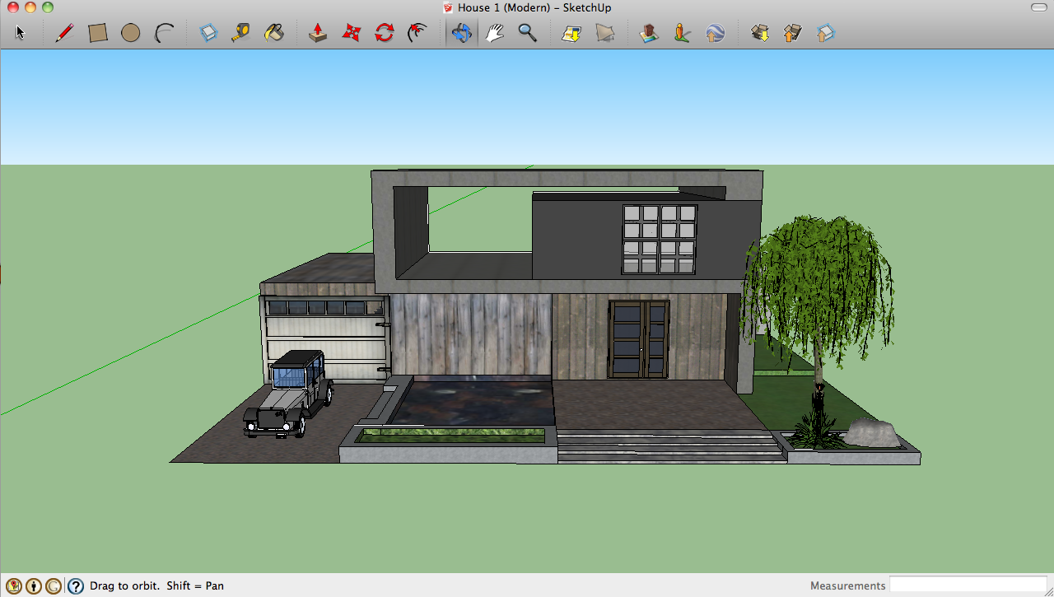The width and height of the screenshot is (1054, 597).
Task: Switch to the Pan hand tool
Action: pyautogui.click(x=494, y=33)
